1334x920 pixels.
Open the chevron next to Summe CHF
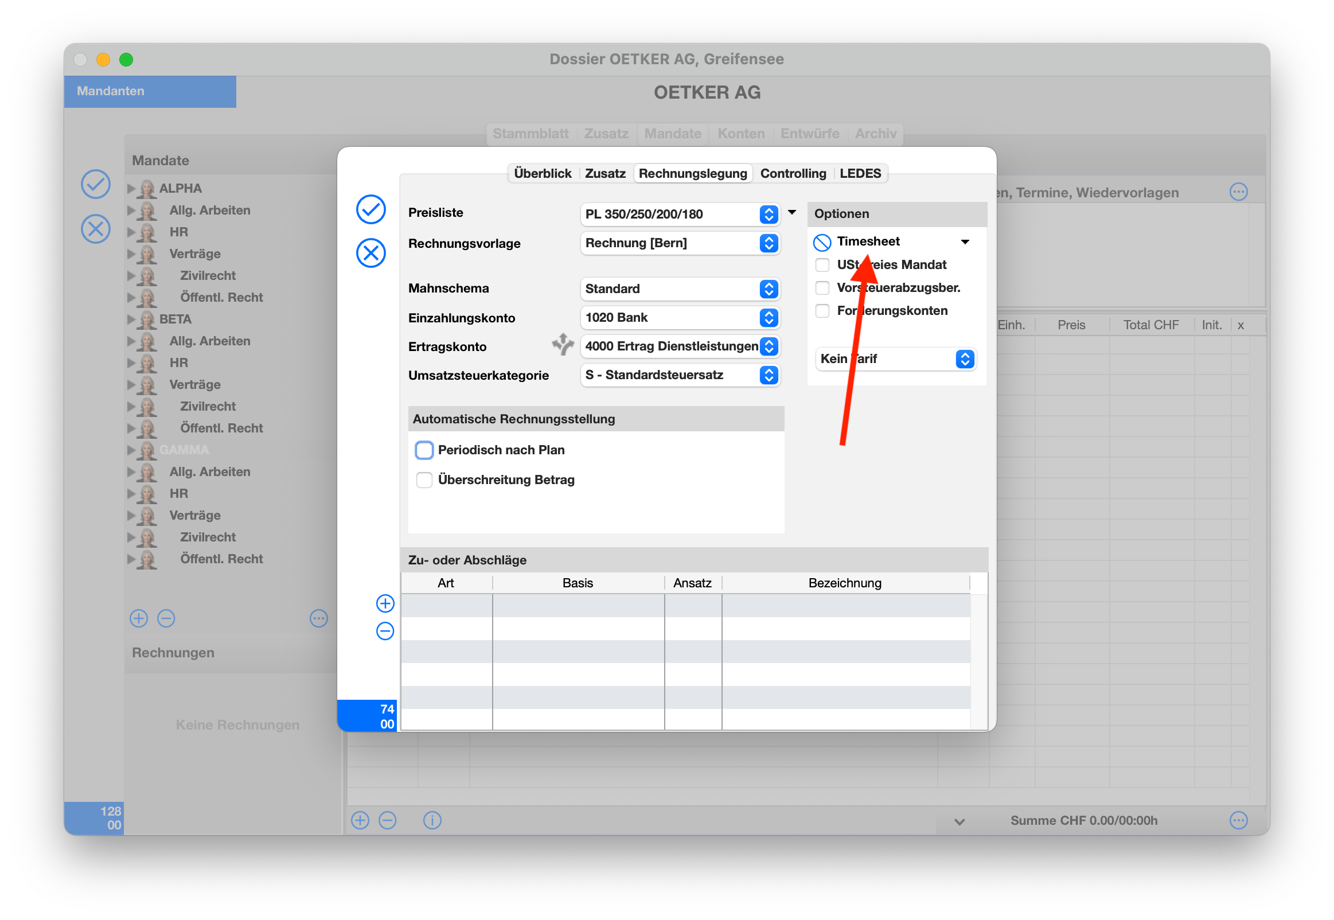[959, 822]
